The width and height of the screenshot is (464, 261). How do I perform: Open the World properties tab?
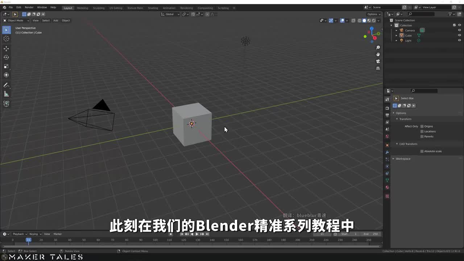(x=387, y=136)
